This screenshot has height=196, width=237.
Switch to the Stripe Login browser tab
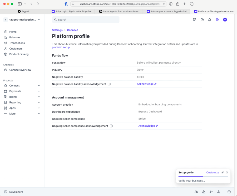[x=71, y=12]
